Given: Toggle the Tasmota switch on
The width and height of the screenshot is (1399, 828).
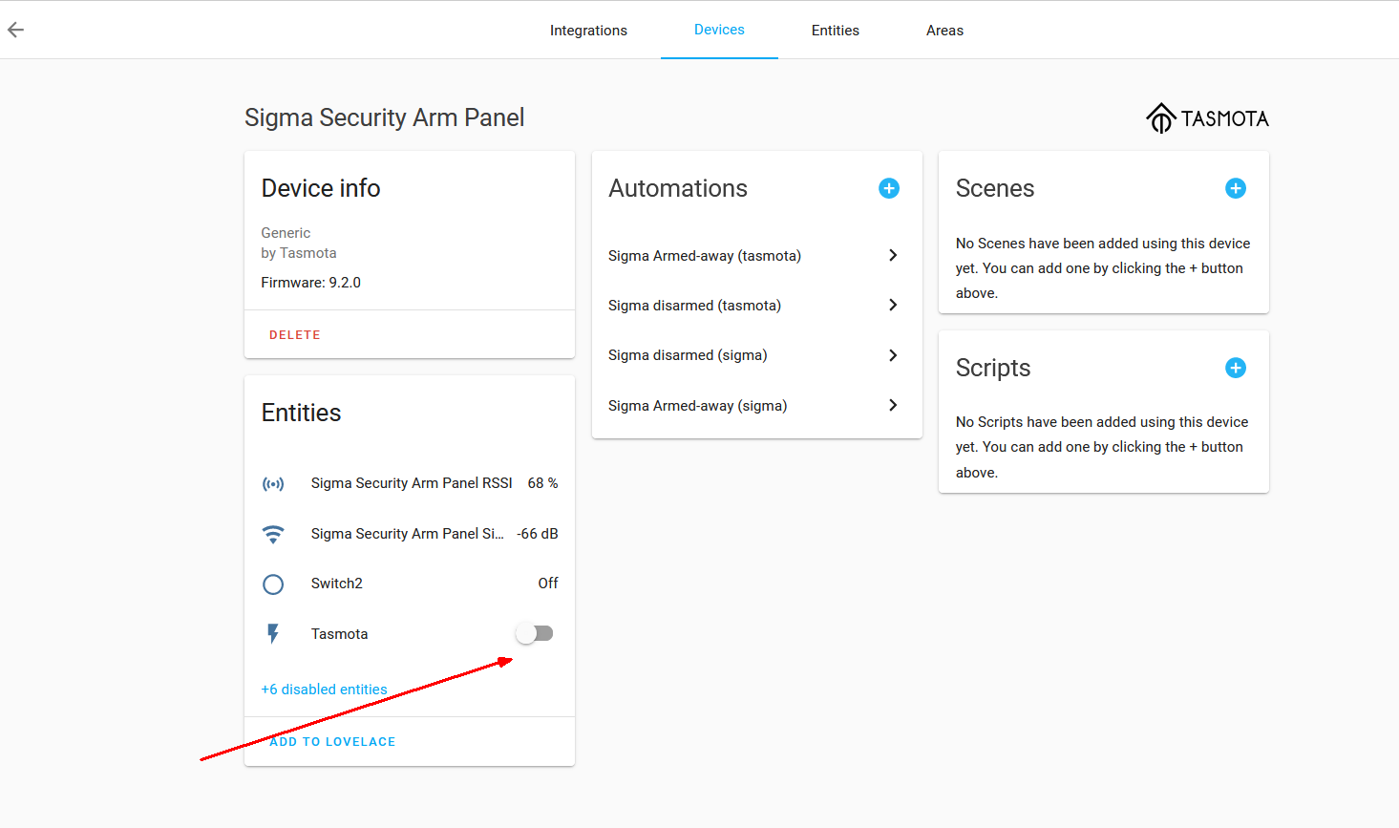Looking at the screenshot, I should [535, 633].
